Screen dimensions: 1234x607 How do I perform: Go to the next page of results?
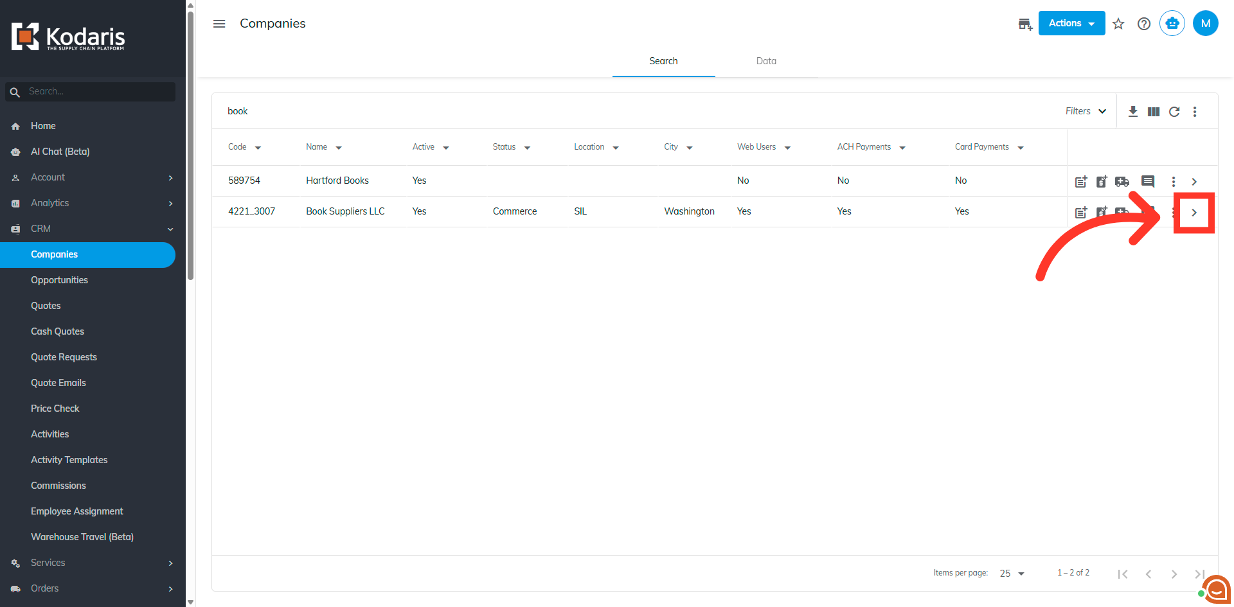point(1174,574)
